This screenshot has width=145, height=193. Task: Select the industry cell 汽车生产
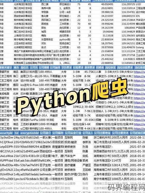pyautogui.click(x=70, y=156)
